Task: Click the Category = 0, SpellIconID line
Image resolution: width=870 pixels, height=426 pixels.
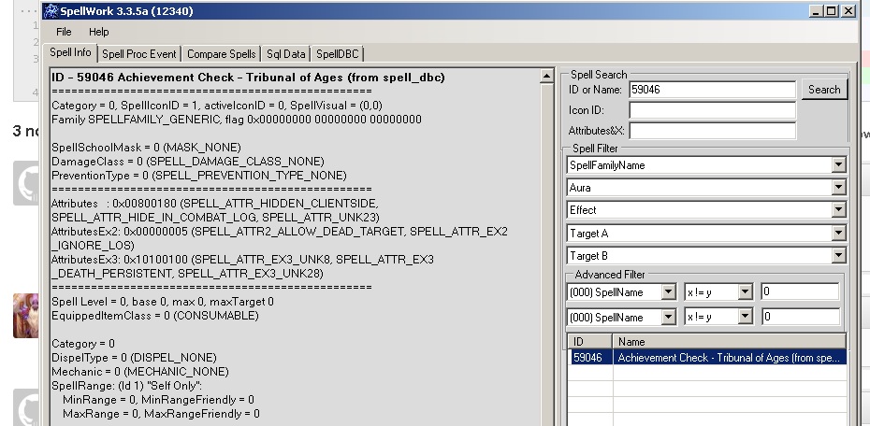Action: tap(217, 106)
